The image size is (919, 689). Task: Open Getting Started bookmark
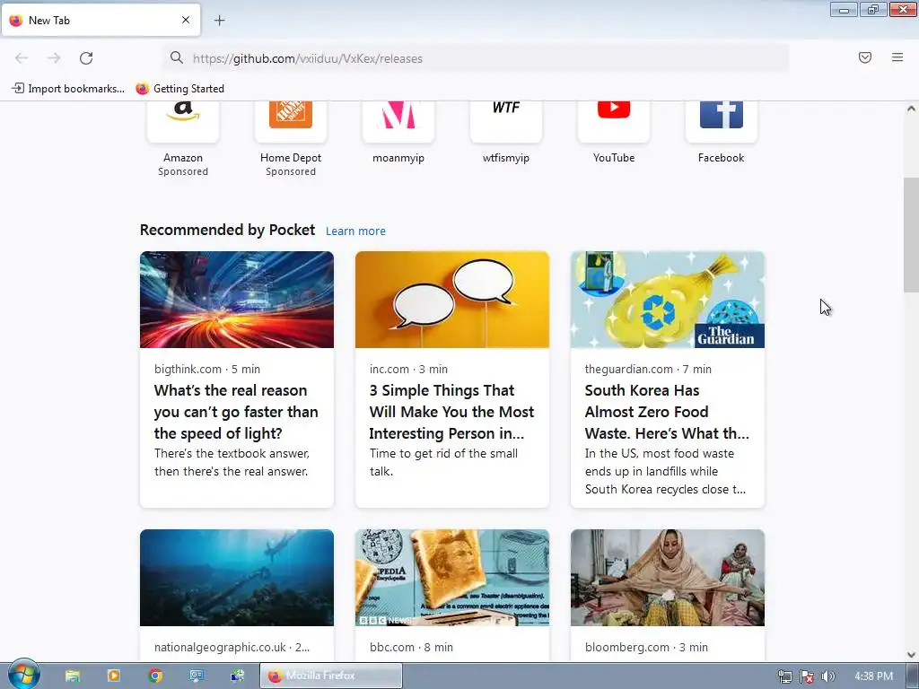click(x=180, y=89)
